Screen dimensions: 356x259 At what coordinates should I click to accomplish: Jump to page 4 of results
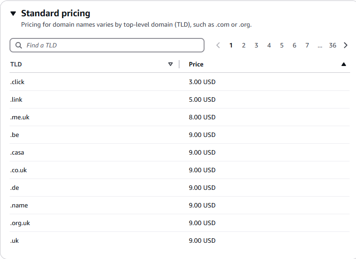coord(269,45)
